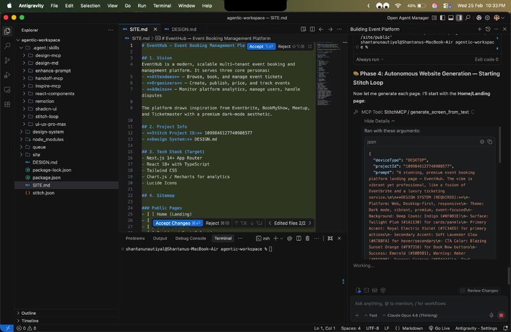Viewport: 511px width, 332px height.
Task: Open the Extensions view in the activity bar
Action: 7,105
